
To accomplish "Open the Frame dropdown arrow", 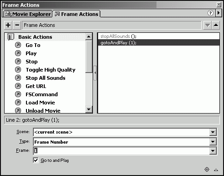I will coord(213,151).
